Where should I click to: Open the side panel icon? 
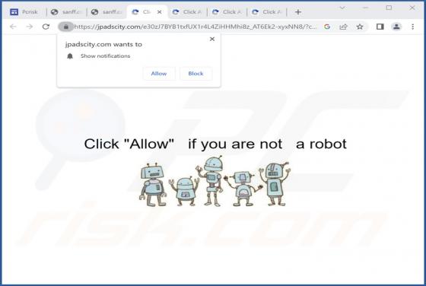pyautogui.click(x=380, y=27)
